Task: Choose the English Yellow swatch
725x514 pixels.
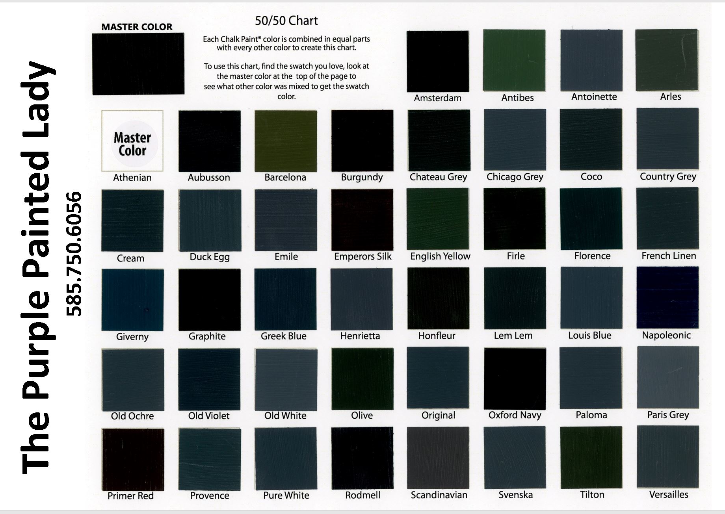Action: coord(438,219)
